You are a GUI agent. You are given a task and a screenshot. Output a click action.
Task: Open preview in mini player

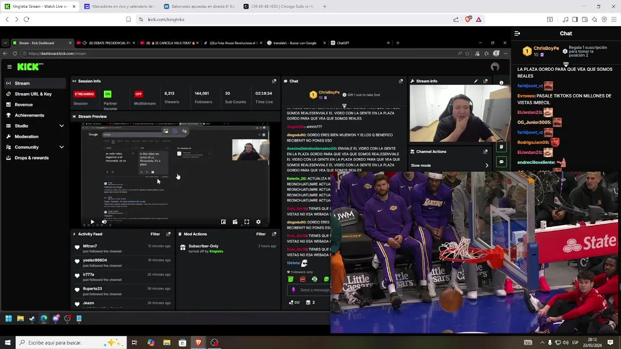pos(223,222)
